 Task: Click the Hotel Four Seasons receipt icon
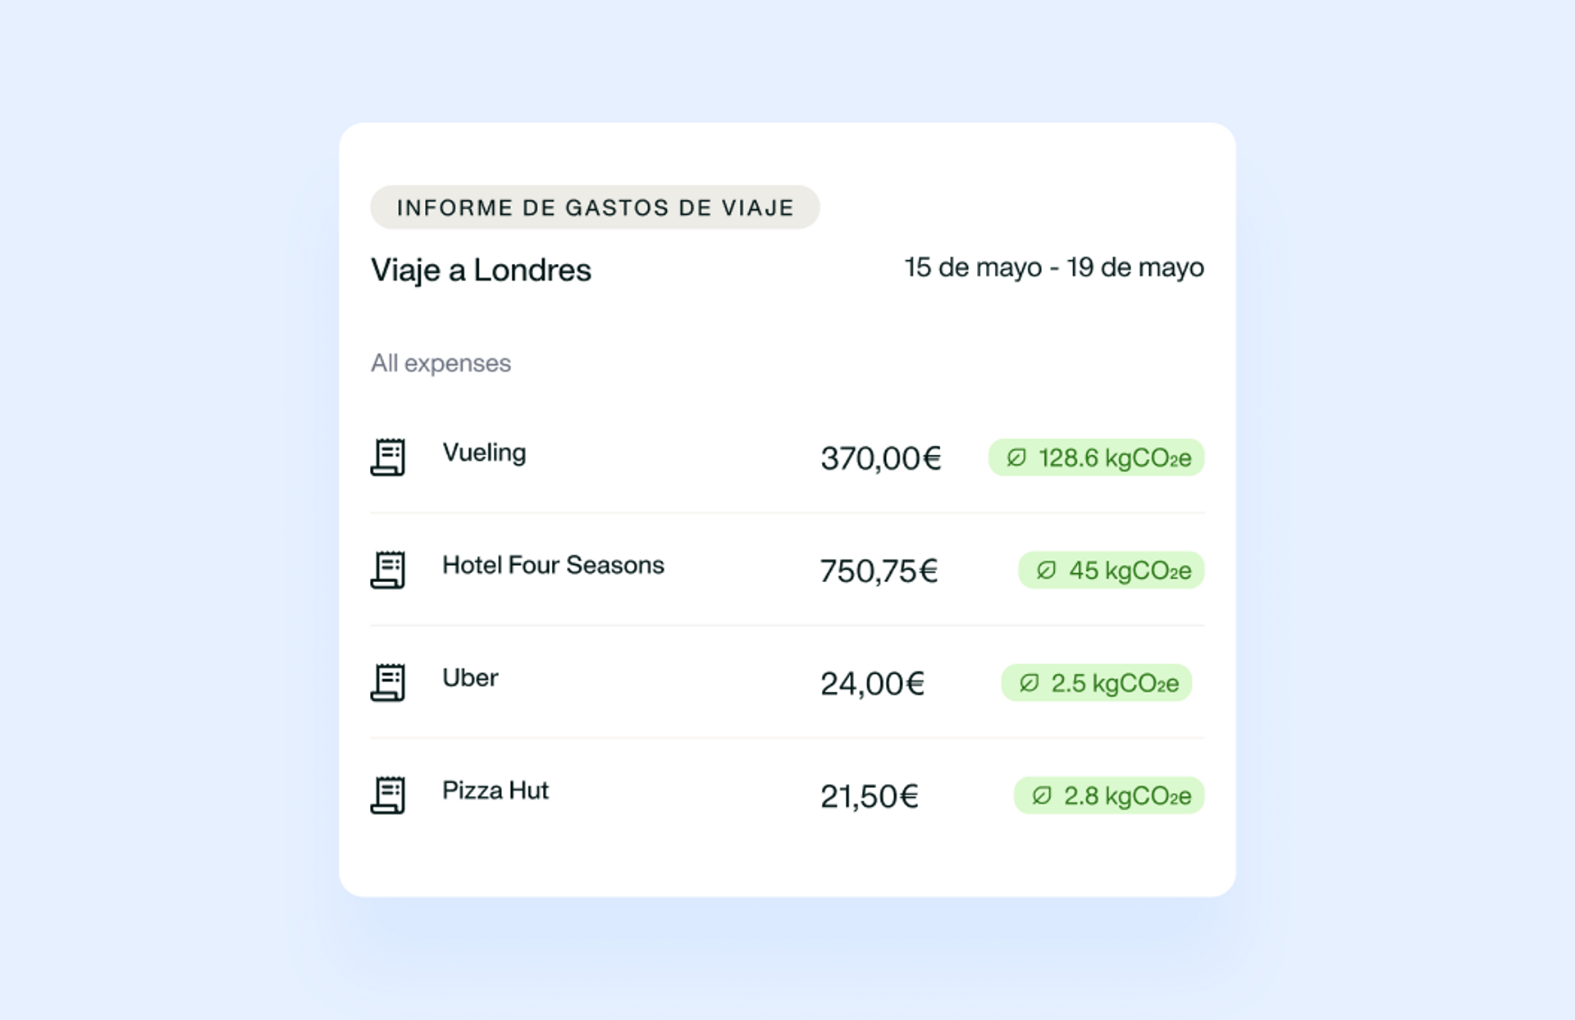tap(388, 569)
